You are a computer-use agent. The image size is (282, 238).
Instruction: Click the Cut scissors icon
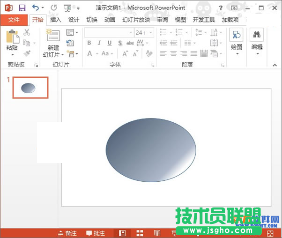pos(27,32)
